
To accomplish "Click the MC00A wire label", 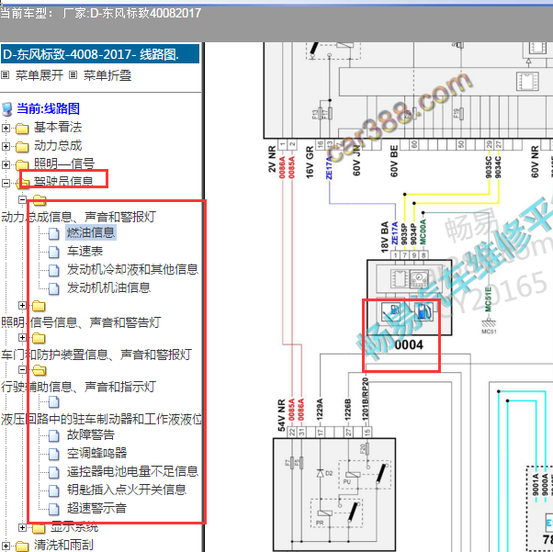I will (423, 231).
